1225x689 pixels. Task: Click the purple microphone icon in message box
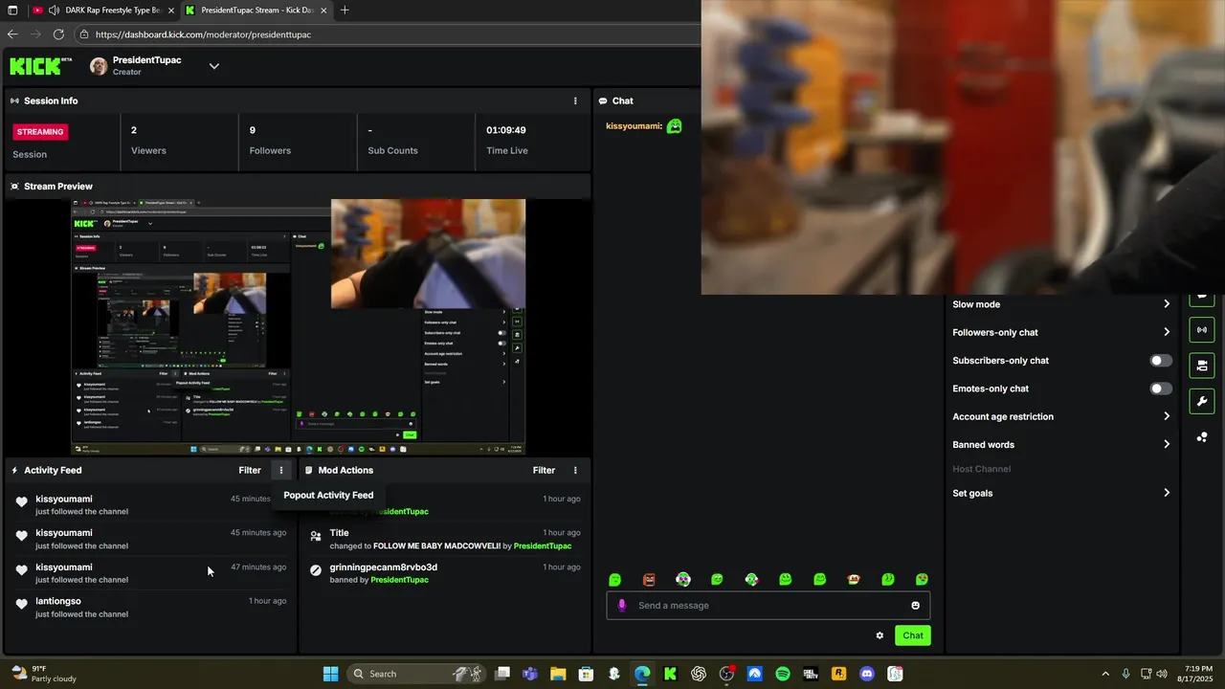(x=622, y=605)
